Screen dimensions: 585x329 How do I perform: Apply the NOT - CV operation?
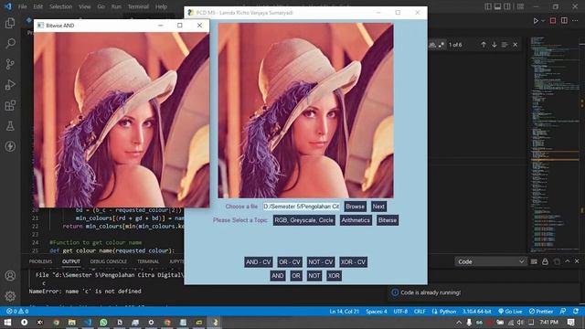point(321,262)
